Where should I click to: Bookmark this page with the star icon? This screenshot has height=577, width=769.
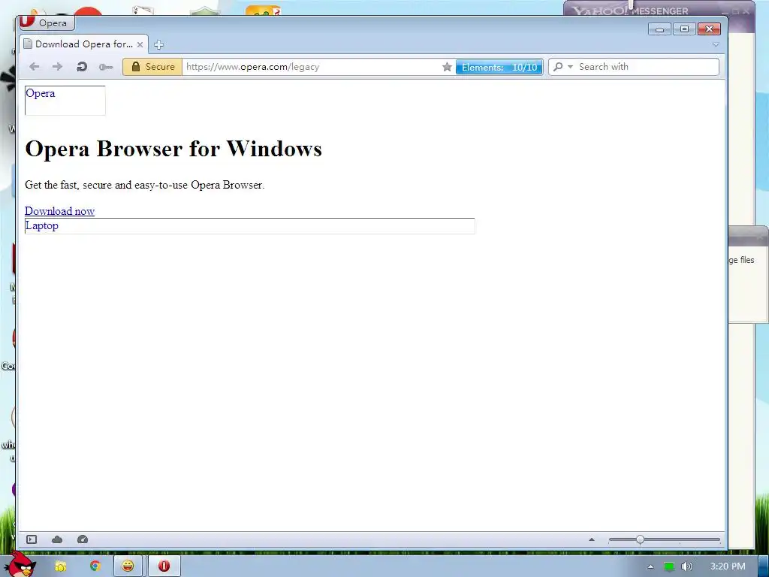447,67
